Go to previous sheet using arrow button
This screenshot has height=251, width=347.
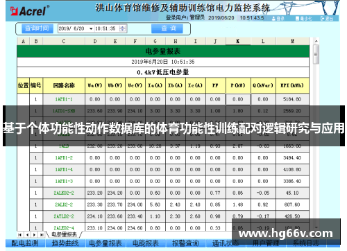pyautogui.click(x=27, y=235)
